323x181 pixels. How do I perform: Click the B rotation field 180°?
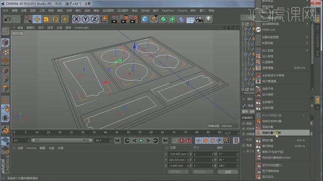[228, 165]
